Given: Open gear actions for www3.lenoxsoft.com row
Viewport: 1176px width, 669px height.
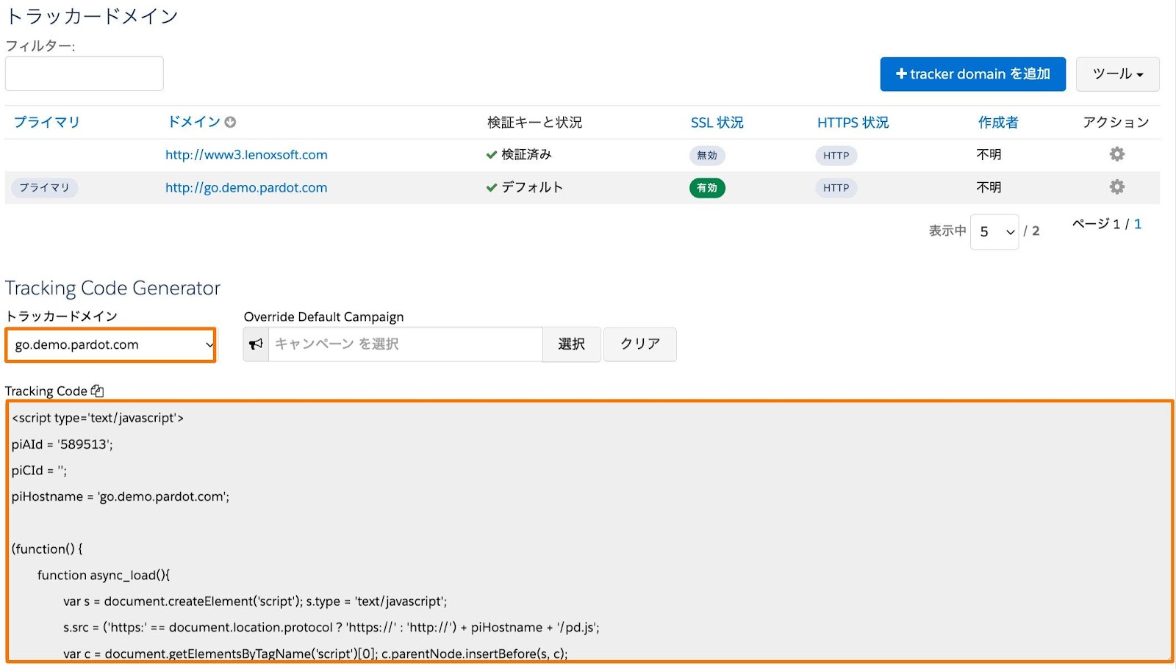Looking at the screenshot, I should [x=1116, y=154].
